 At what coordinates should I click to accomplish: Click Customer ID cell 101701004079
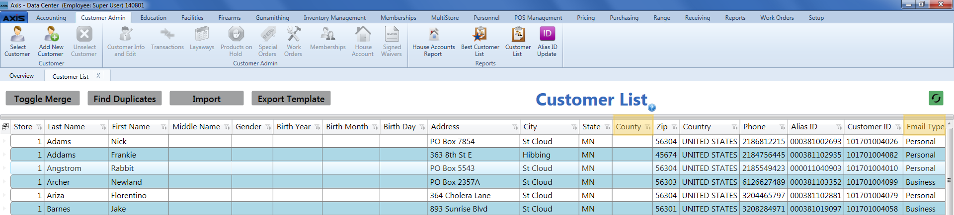pyautogui.click(x=873, y=196)
